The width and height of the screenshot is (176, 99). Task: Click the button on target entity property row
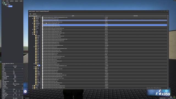pyautogui.click(x=23, y=84)
